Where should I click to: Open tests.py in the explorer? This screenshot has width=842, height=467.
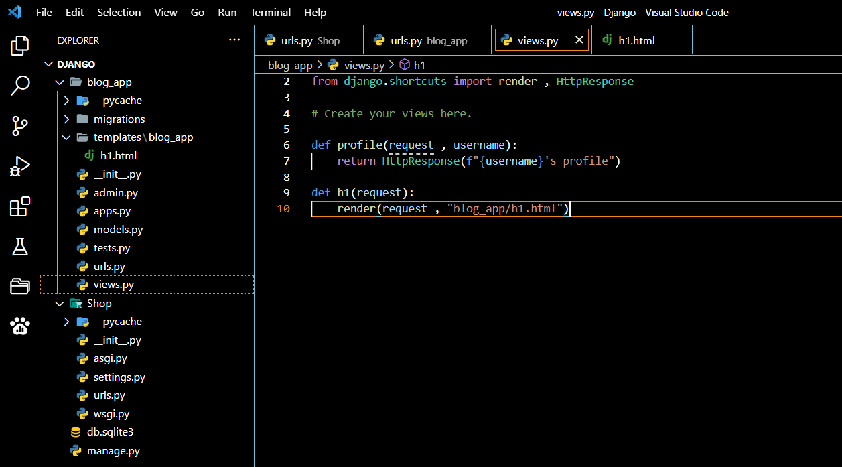[112, 248]
